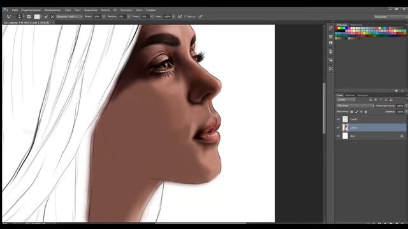Click the load (Заполн) percentage field
Viewport: 408px width, 229px height.
[x=122, y=17]
